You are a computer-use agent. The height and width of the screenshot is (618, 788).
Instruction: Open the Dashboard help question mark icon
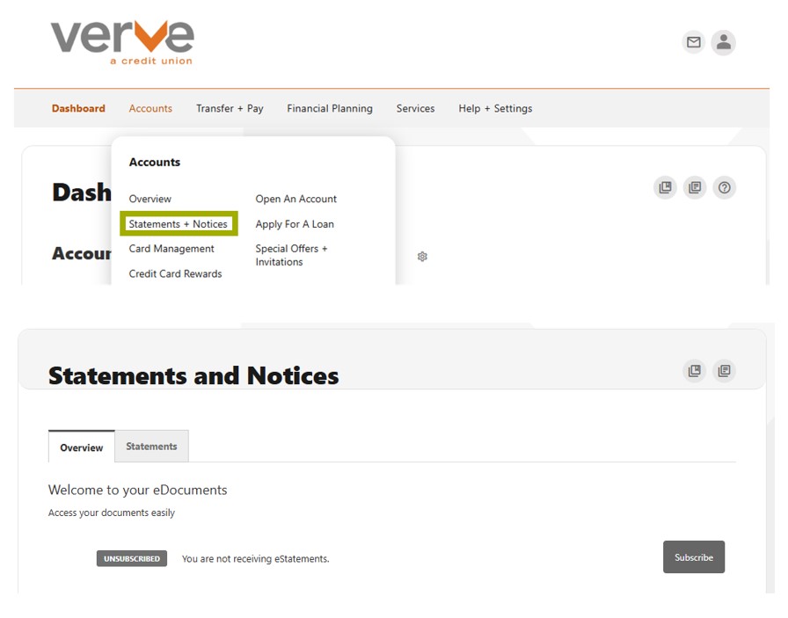point(724,187)
